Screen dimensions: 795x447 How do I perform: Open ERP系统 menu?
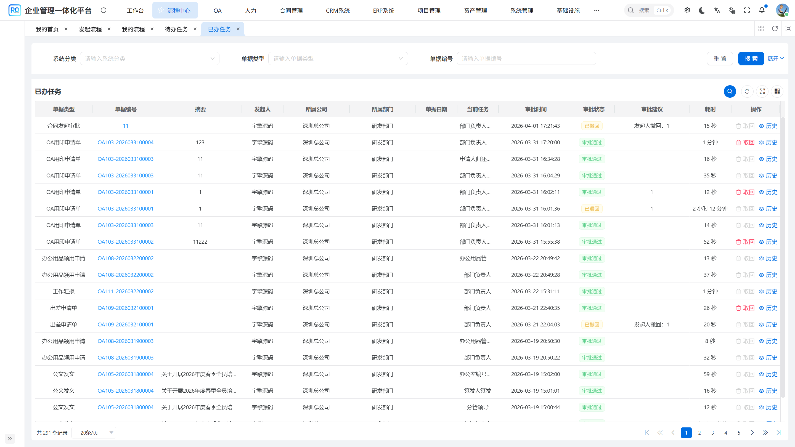tap(383, 10)
